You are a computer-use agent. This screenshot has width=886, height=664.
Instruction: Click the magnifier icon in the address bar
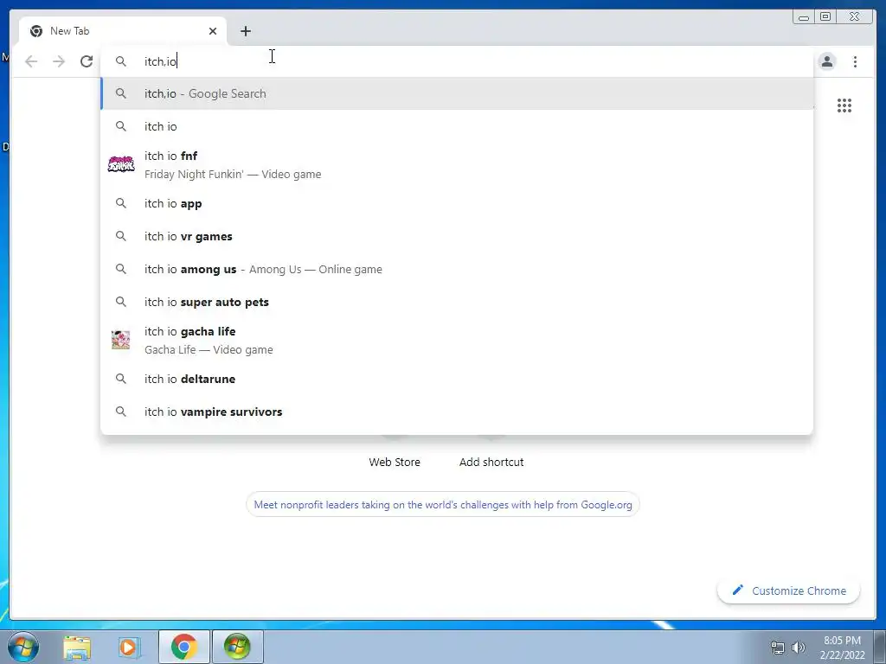pos(121,61)
